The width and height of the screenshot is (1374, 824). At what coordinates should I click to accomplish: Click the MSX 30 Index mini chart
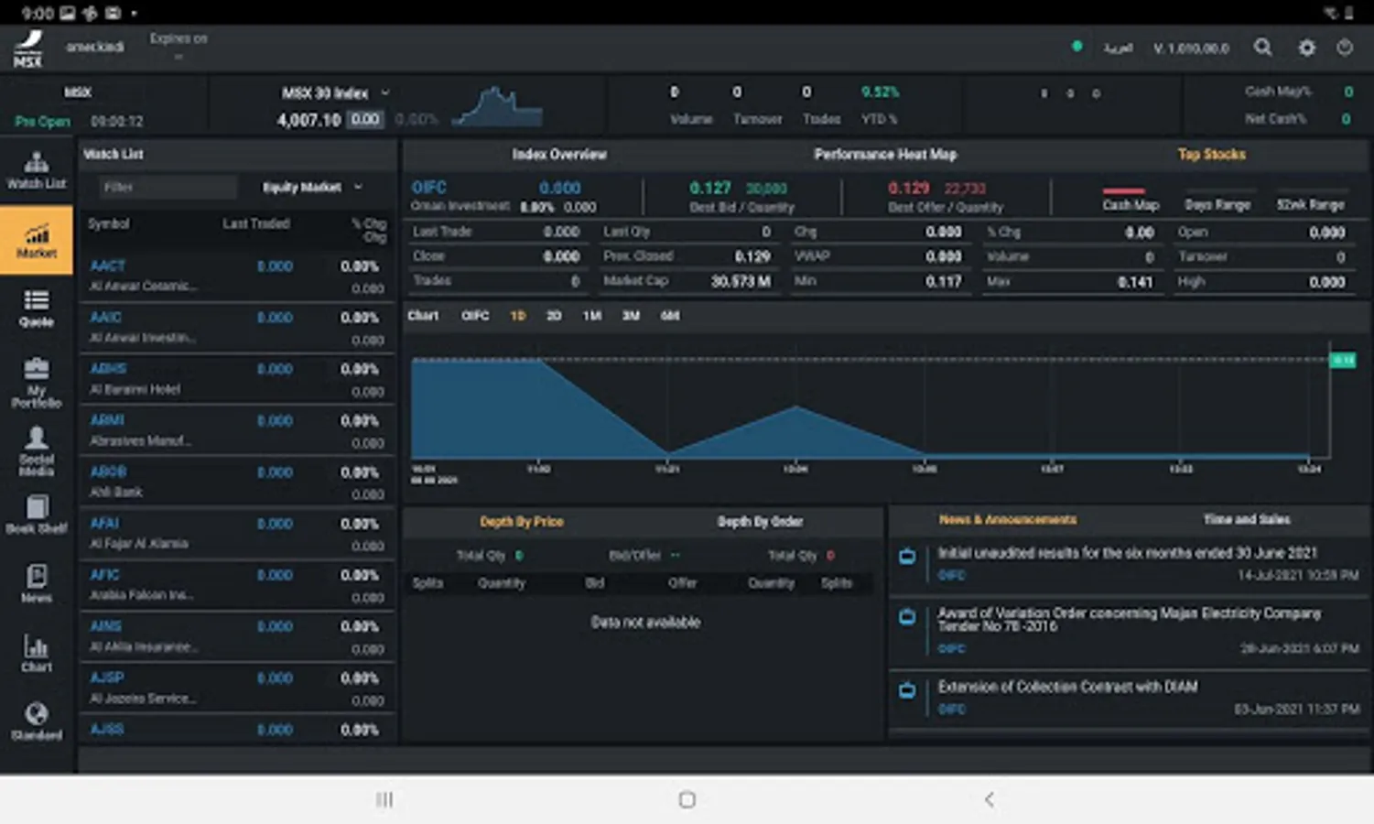[499, 105]
